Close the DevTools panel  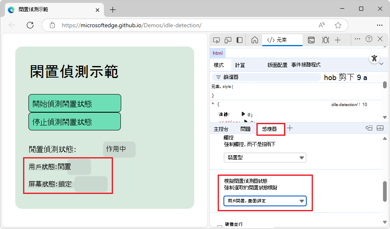(x=380, y=39)
